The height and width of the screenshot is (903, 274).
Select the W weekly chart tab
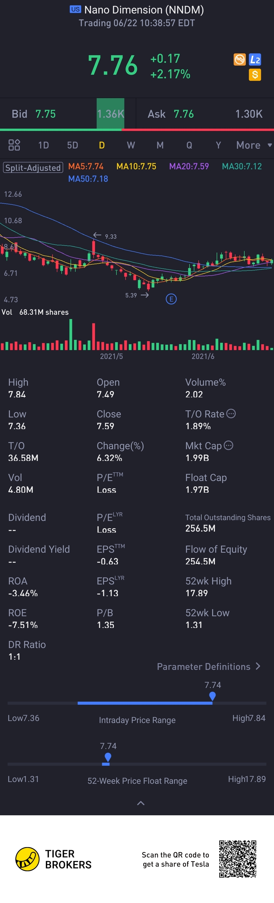(131, 145)
